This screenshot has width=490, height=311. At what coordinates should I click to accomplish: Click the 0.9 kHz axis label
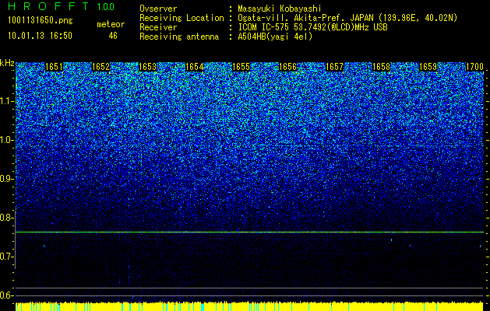(x=7, y=179)
